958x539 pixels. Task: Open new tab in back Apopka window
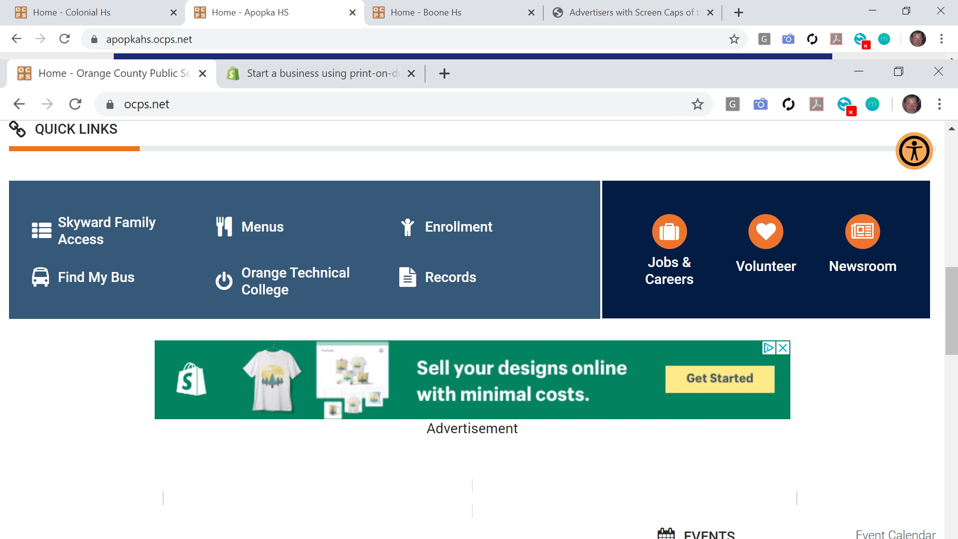coord(738,12)
